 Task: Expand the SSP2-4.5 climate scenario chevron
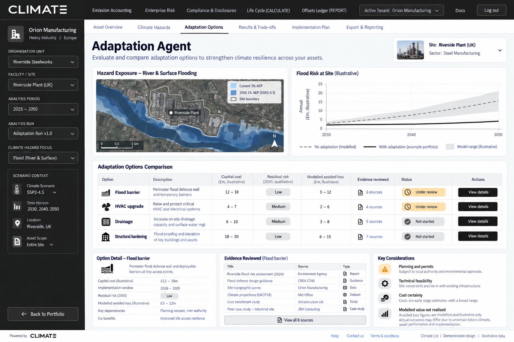55,193
